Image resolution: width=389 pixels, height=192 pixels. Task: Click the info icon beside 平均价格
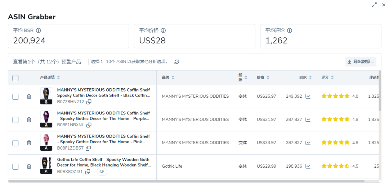point(163,31)
